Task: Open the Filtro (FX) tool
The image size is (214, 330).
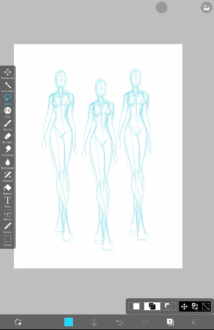Action: (7, 113)
